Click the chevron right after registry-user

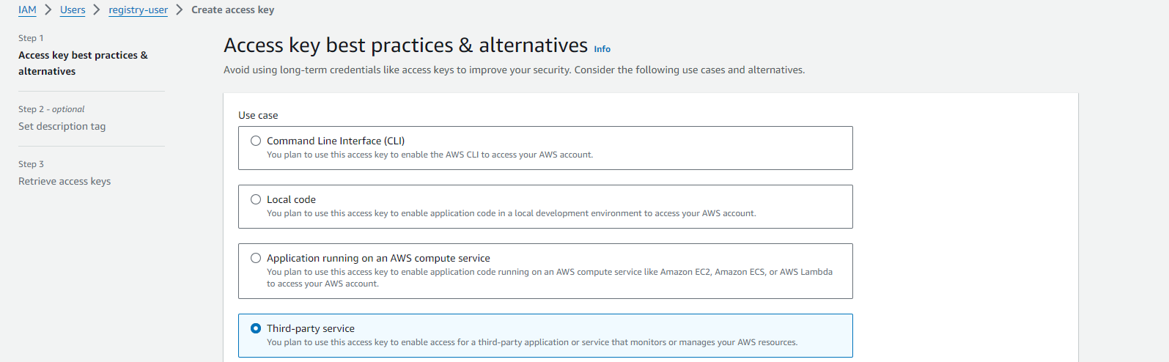(x=180, y=10)
